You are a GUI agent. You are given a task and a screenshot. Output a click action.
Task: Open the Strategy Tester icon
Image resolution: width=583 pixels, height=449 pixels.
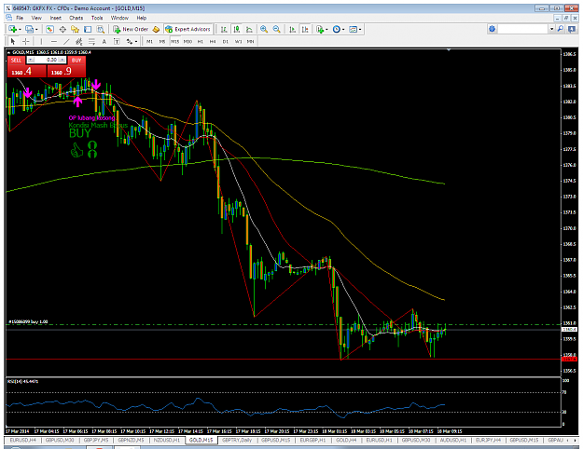pos(101,29)
